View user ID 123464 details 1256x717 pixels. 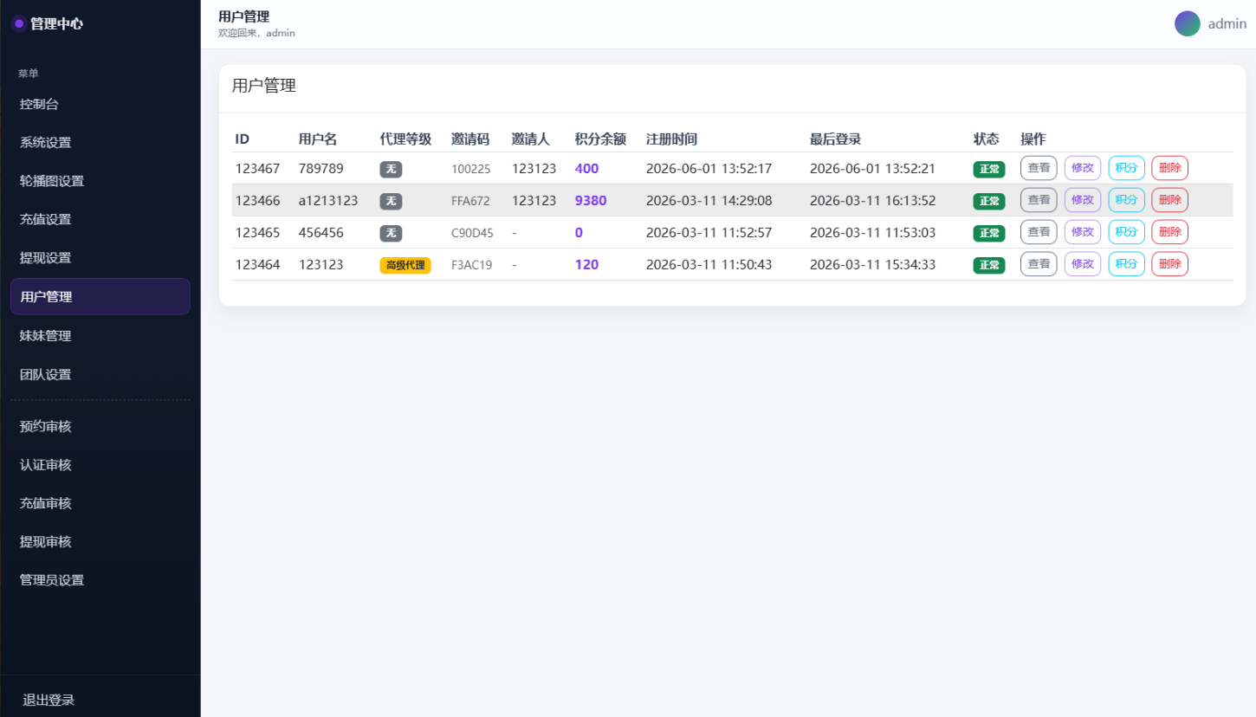1039,264
